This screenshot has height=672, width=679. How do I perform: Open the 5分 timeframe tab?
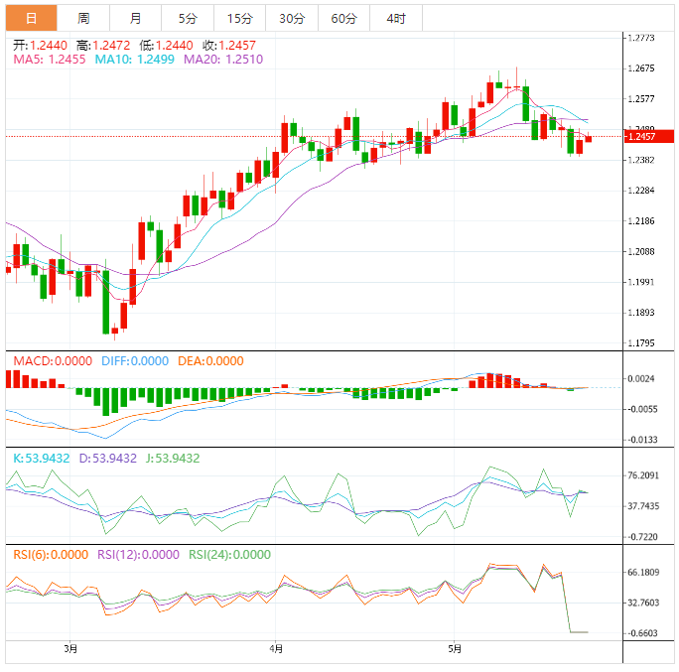point(188,18)
